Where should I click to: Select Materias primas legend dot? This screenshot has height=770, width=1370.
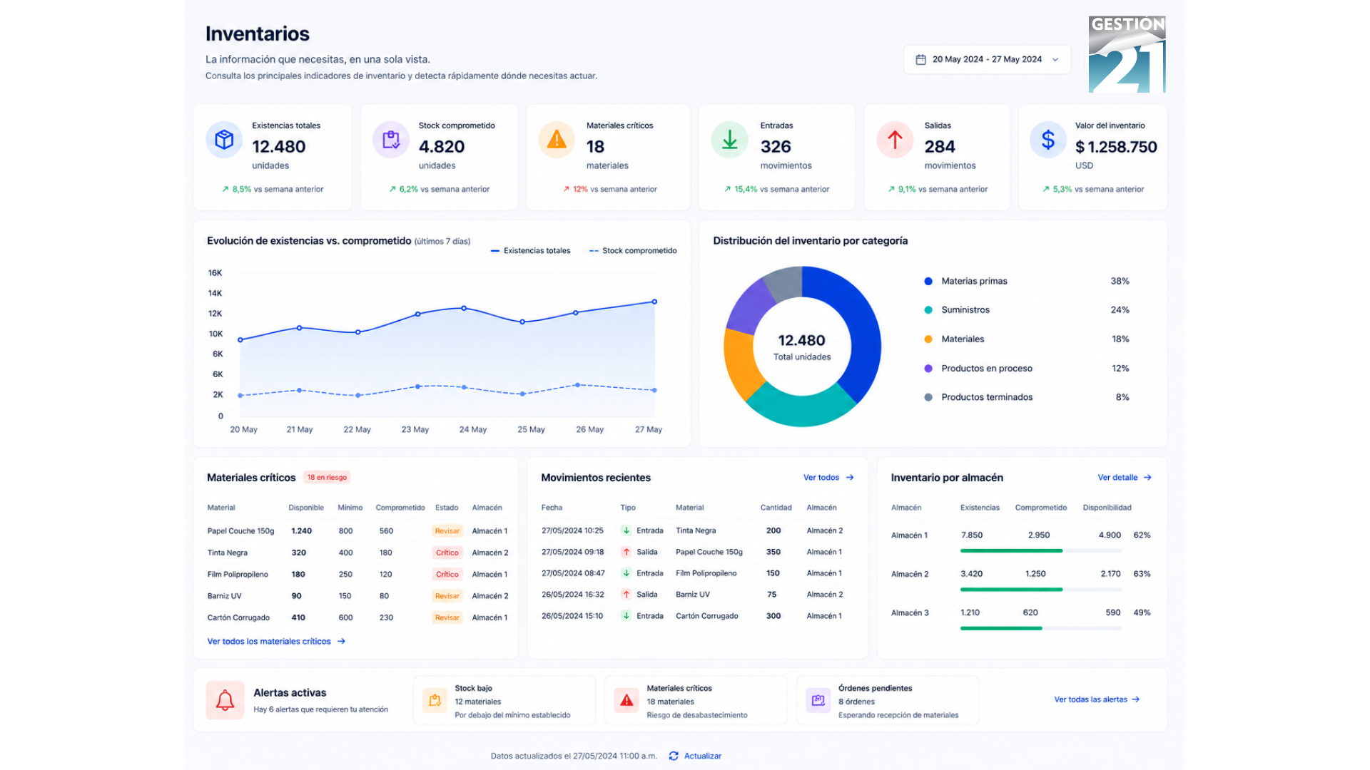pos(928,282)
